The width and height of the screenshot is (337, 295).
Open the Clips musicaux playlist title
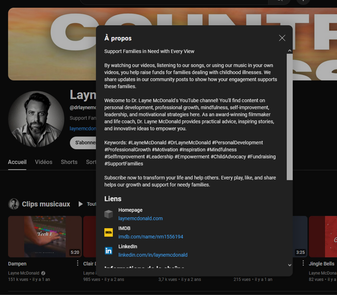(46, 204)
